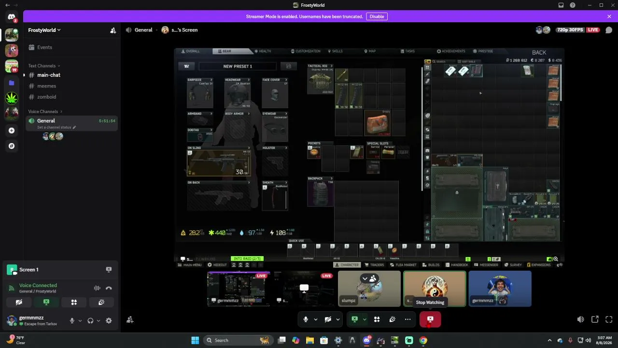
Task: Pop out the stream window
Action: [595, 319]
